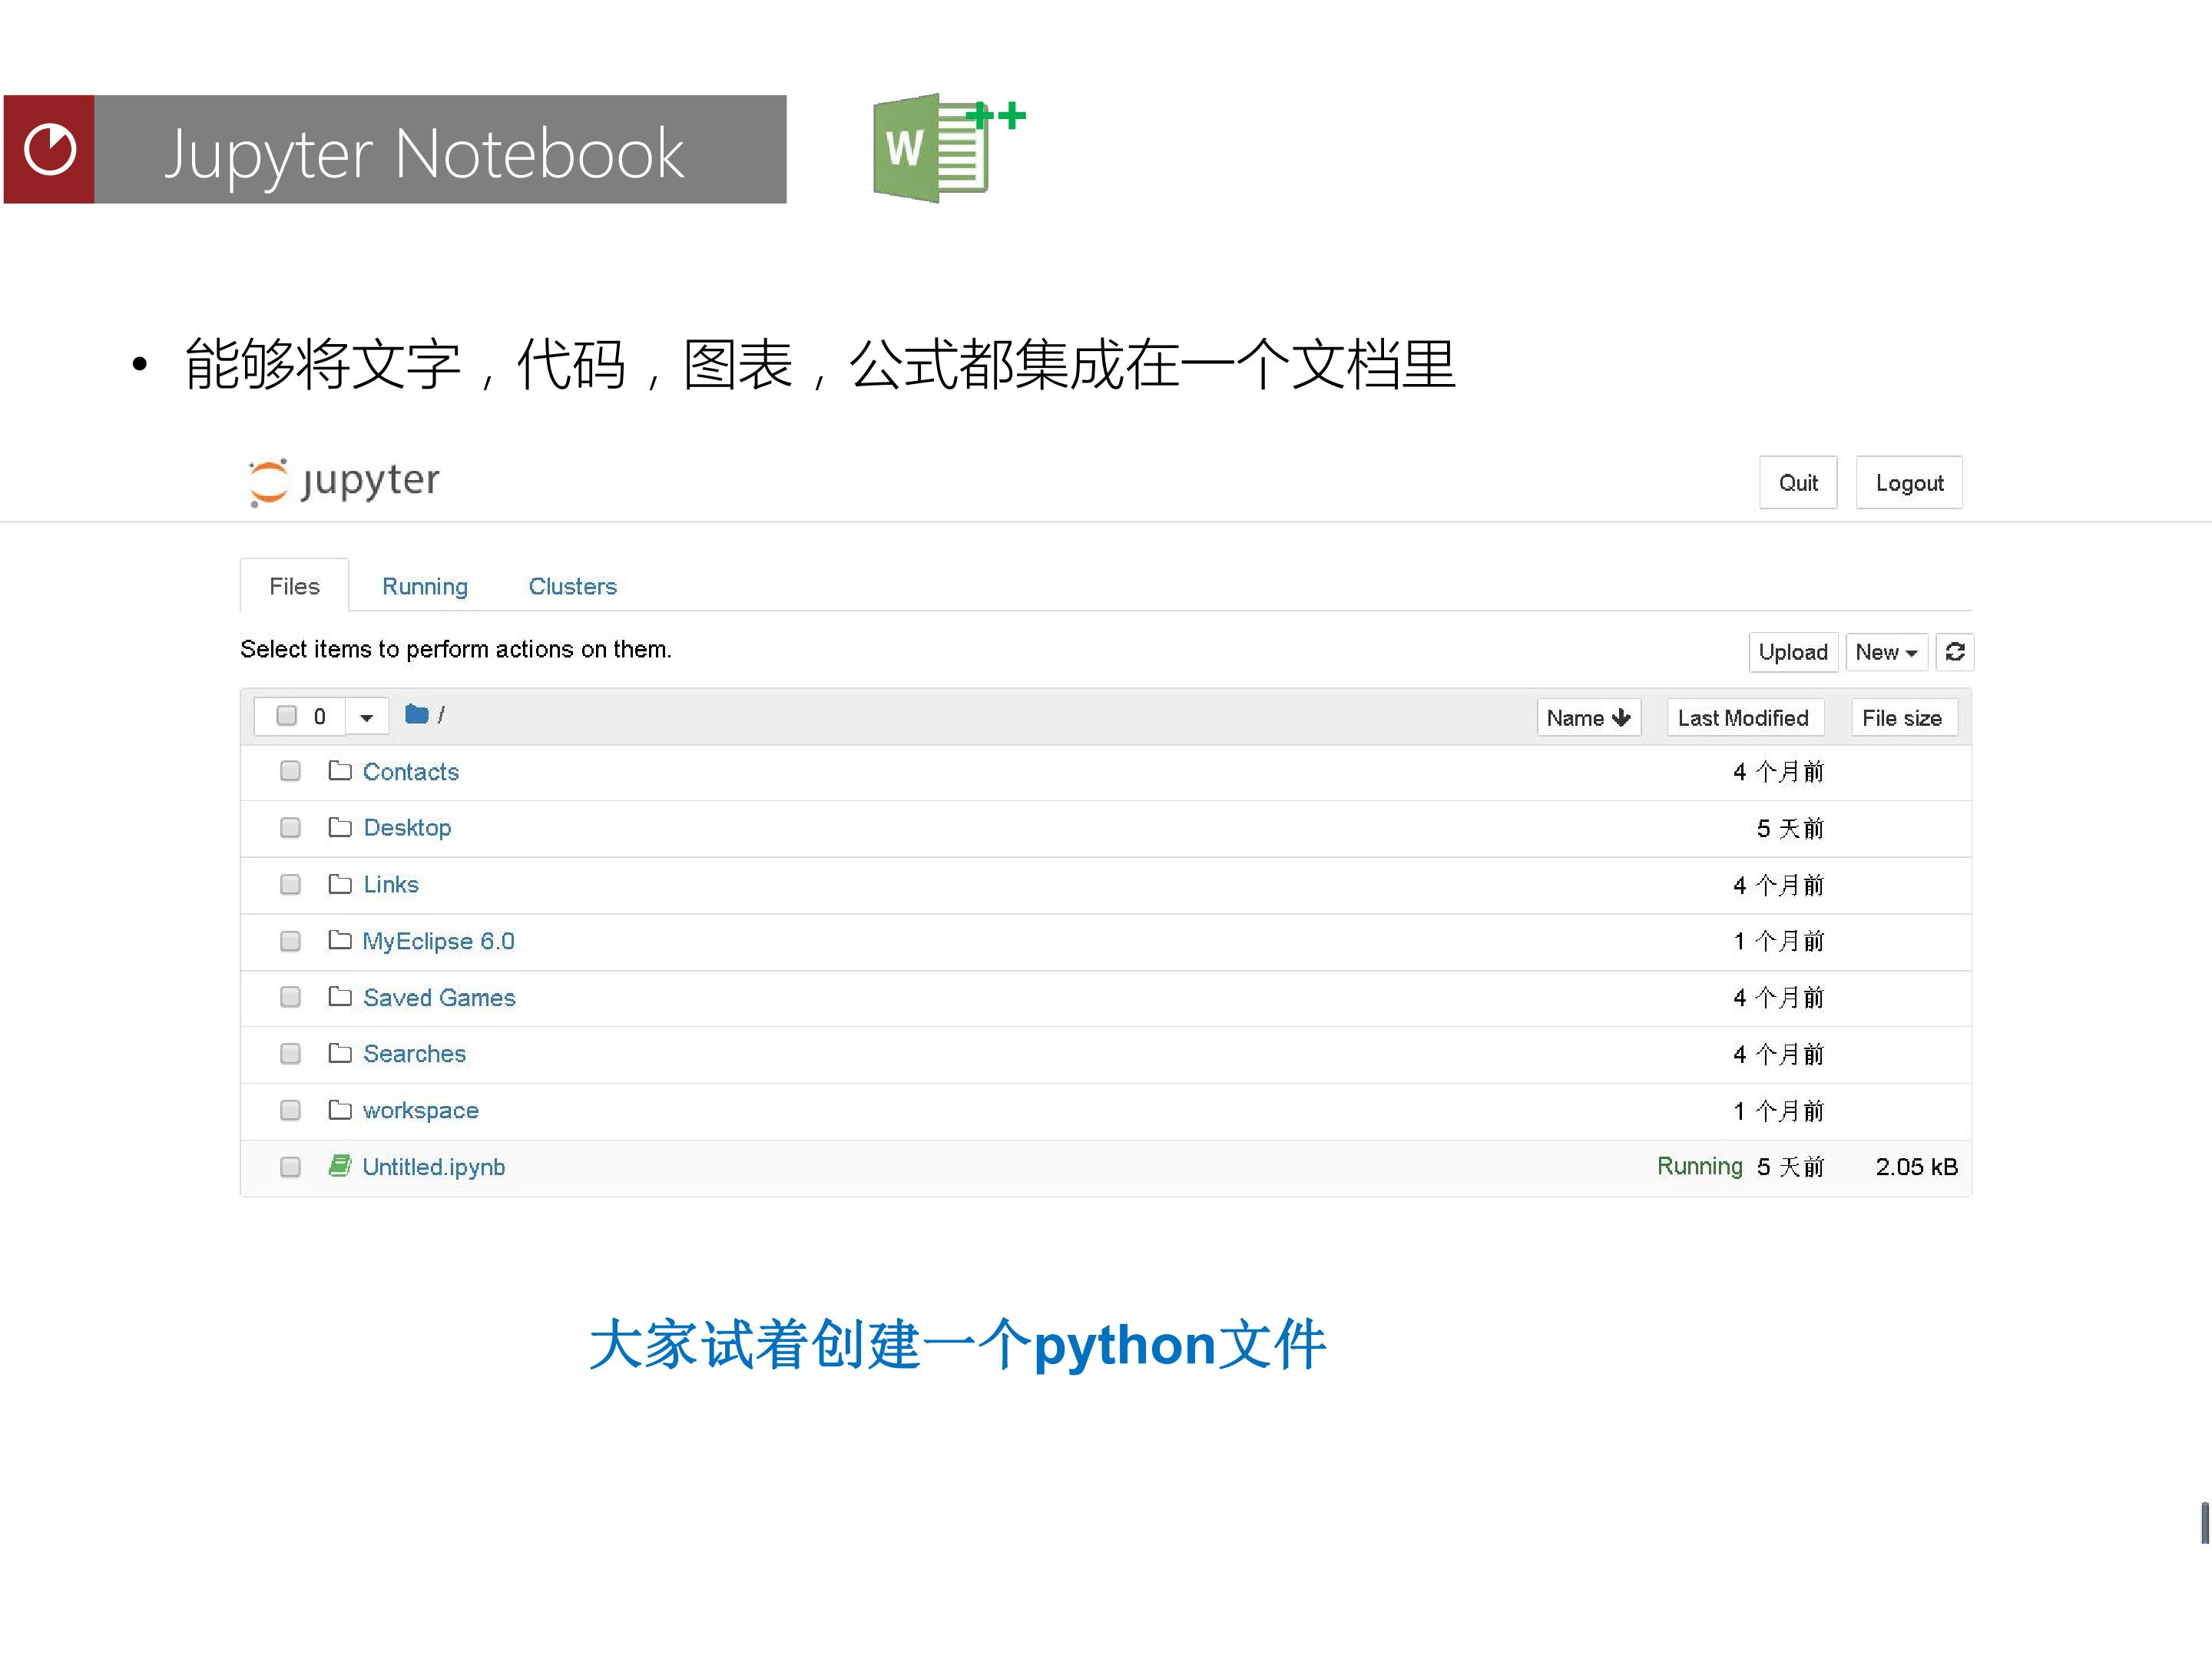Check the Saved Games checkbox

(290, 998)
